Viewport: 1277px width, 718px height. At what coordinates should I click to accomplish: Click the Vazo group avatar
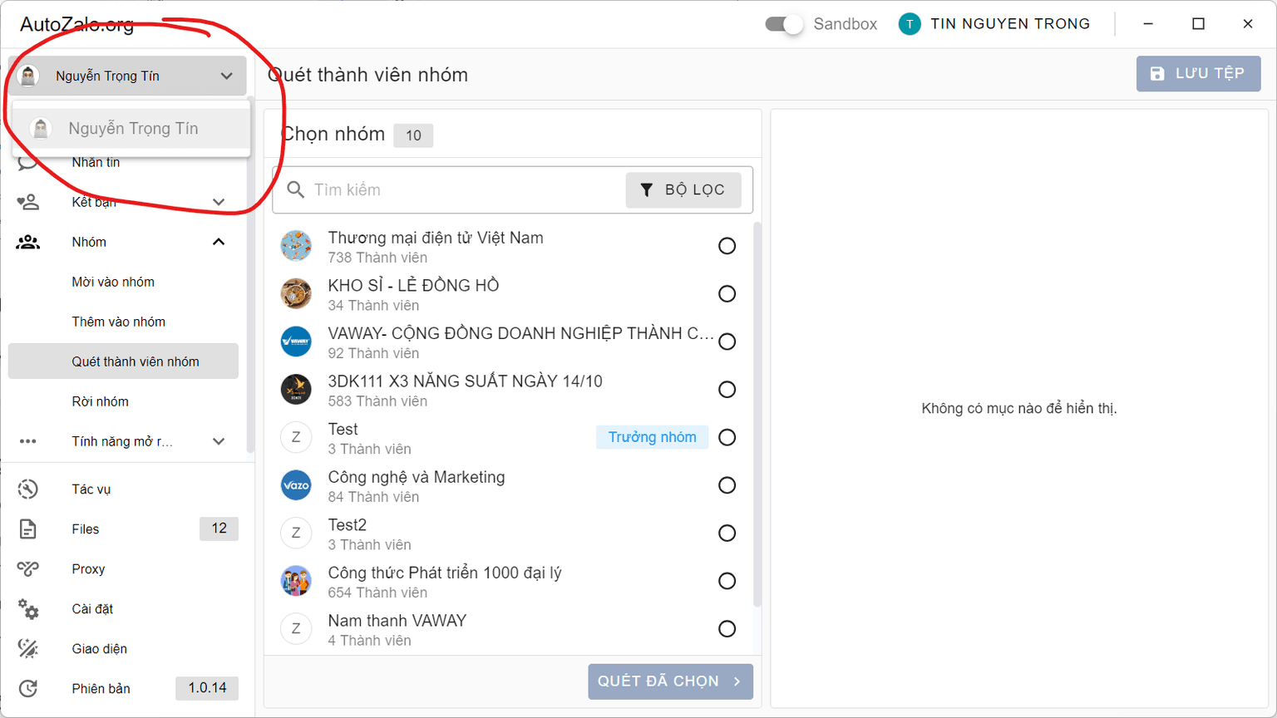point(296,485)
